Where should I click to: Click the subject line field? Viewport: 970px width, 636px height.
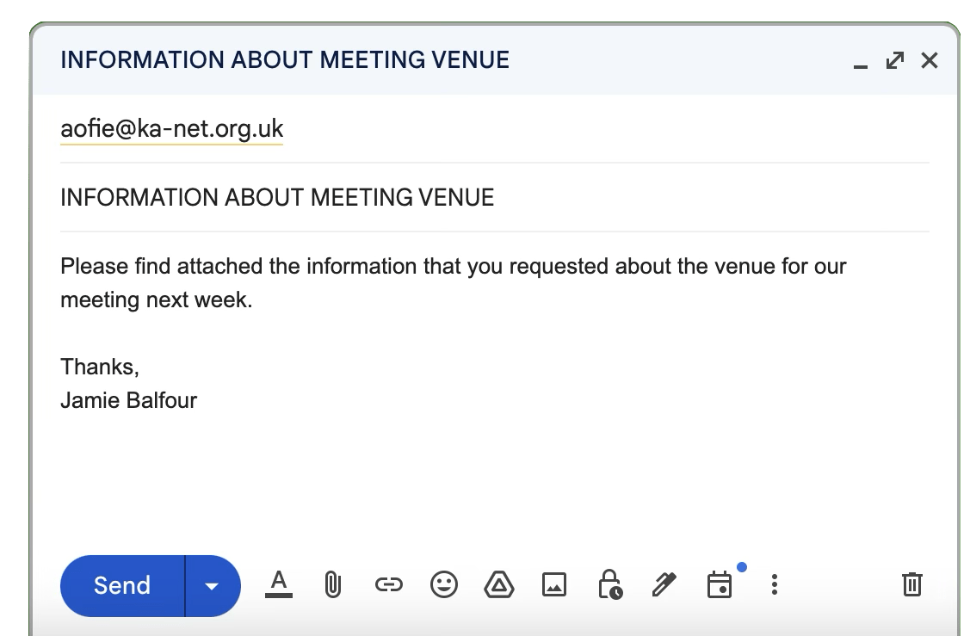pos(494,198)
